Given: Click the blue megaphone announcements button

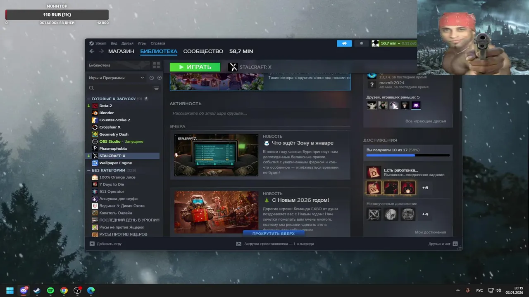Looking at the screenshot, I should [x=344, y=43].
